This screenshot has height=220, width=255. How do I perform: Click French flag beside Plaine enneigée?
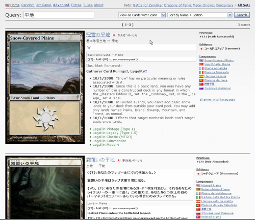(x=201, y=69)
